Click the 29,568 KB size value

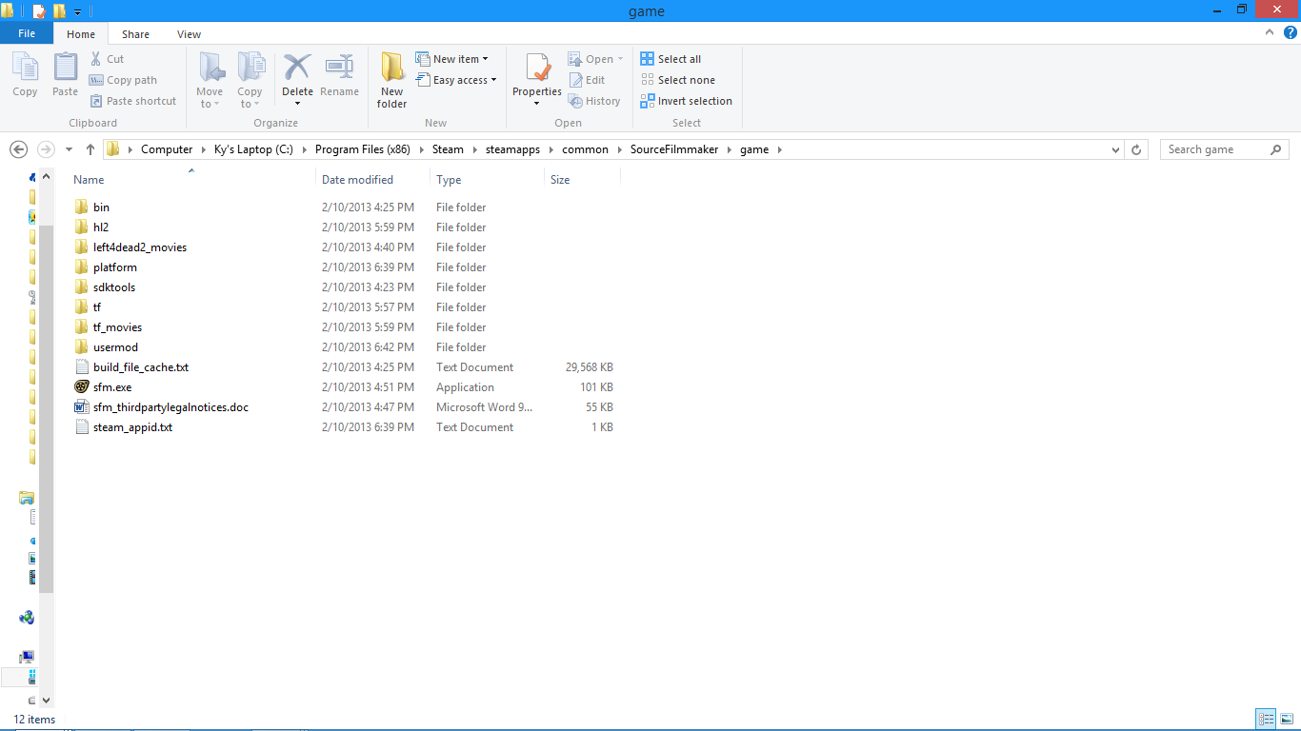coord(590,366)
